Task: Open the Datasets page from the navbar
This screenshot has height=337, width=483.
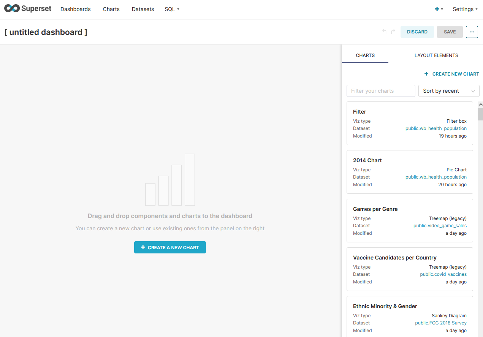Action: (143, 9)
